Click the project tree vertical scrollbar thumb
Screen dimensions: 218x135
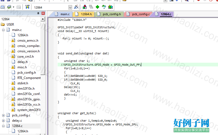coord(43,49)
